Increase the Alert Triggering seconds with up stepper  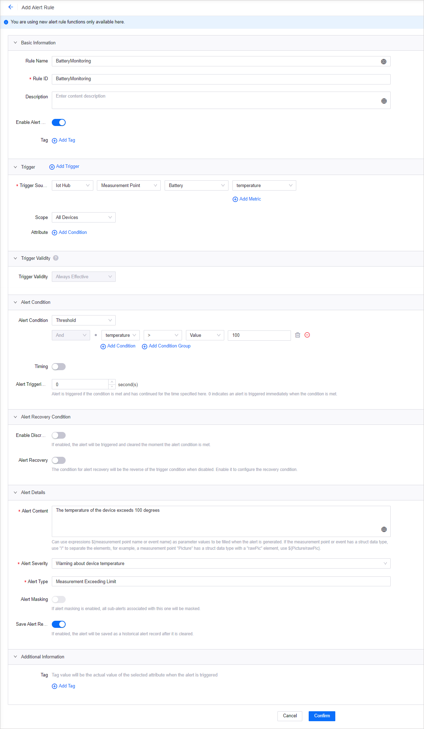coord(112,382)
